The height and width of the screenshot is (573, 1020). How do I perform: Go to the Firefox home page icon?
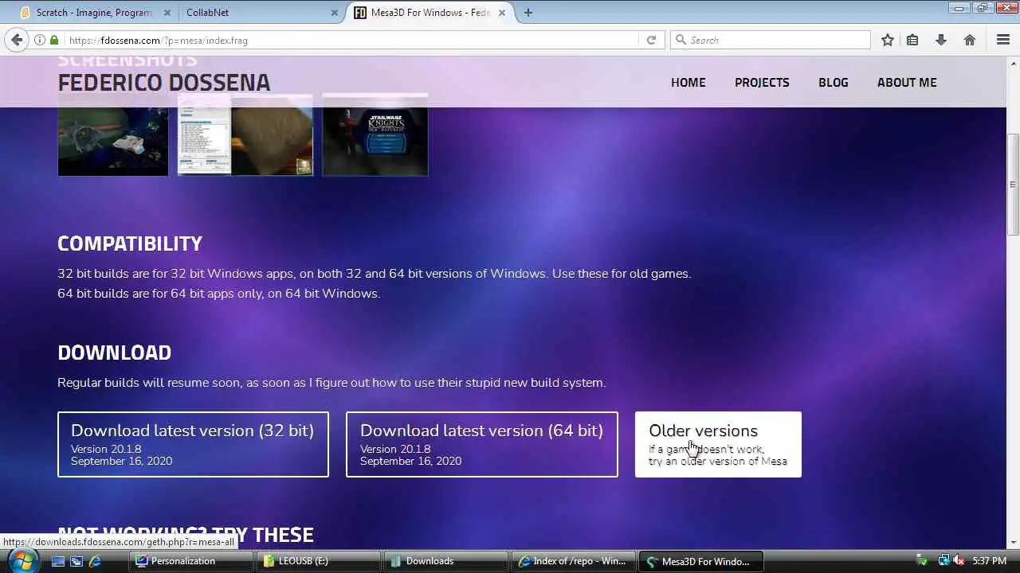tap(970, 40)
